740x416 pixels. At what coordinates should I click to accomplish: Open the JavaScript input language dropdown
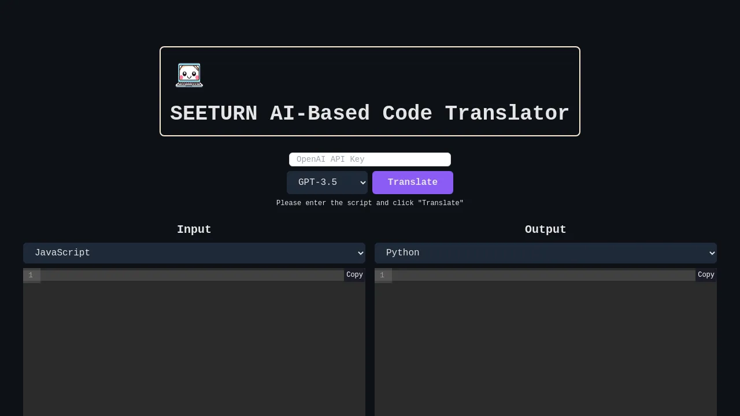click(194, 253)
